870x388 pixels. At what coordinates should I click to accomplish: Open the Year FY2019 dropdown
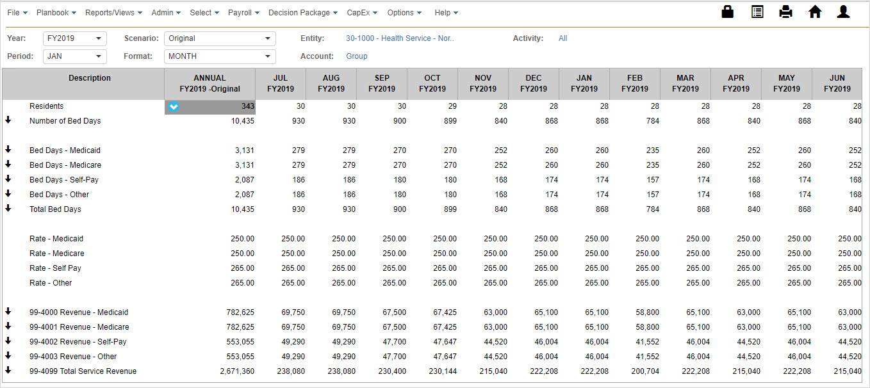point(74,38)
